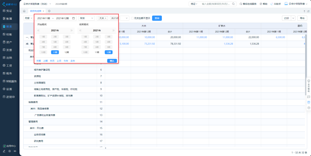The height and width of the screenshot is (156, 311).
Task: Collapse the sidebar with the arrow icon
Action: point(15,151)
